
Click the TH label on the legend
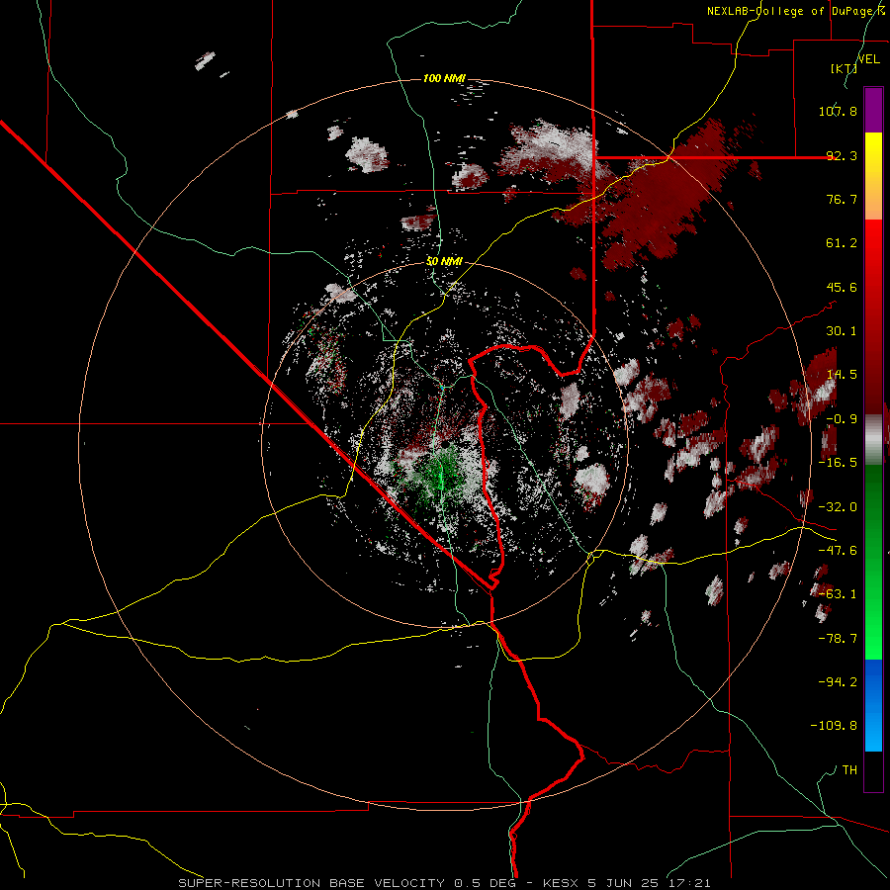(849, 770)
